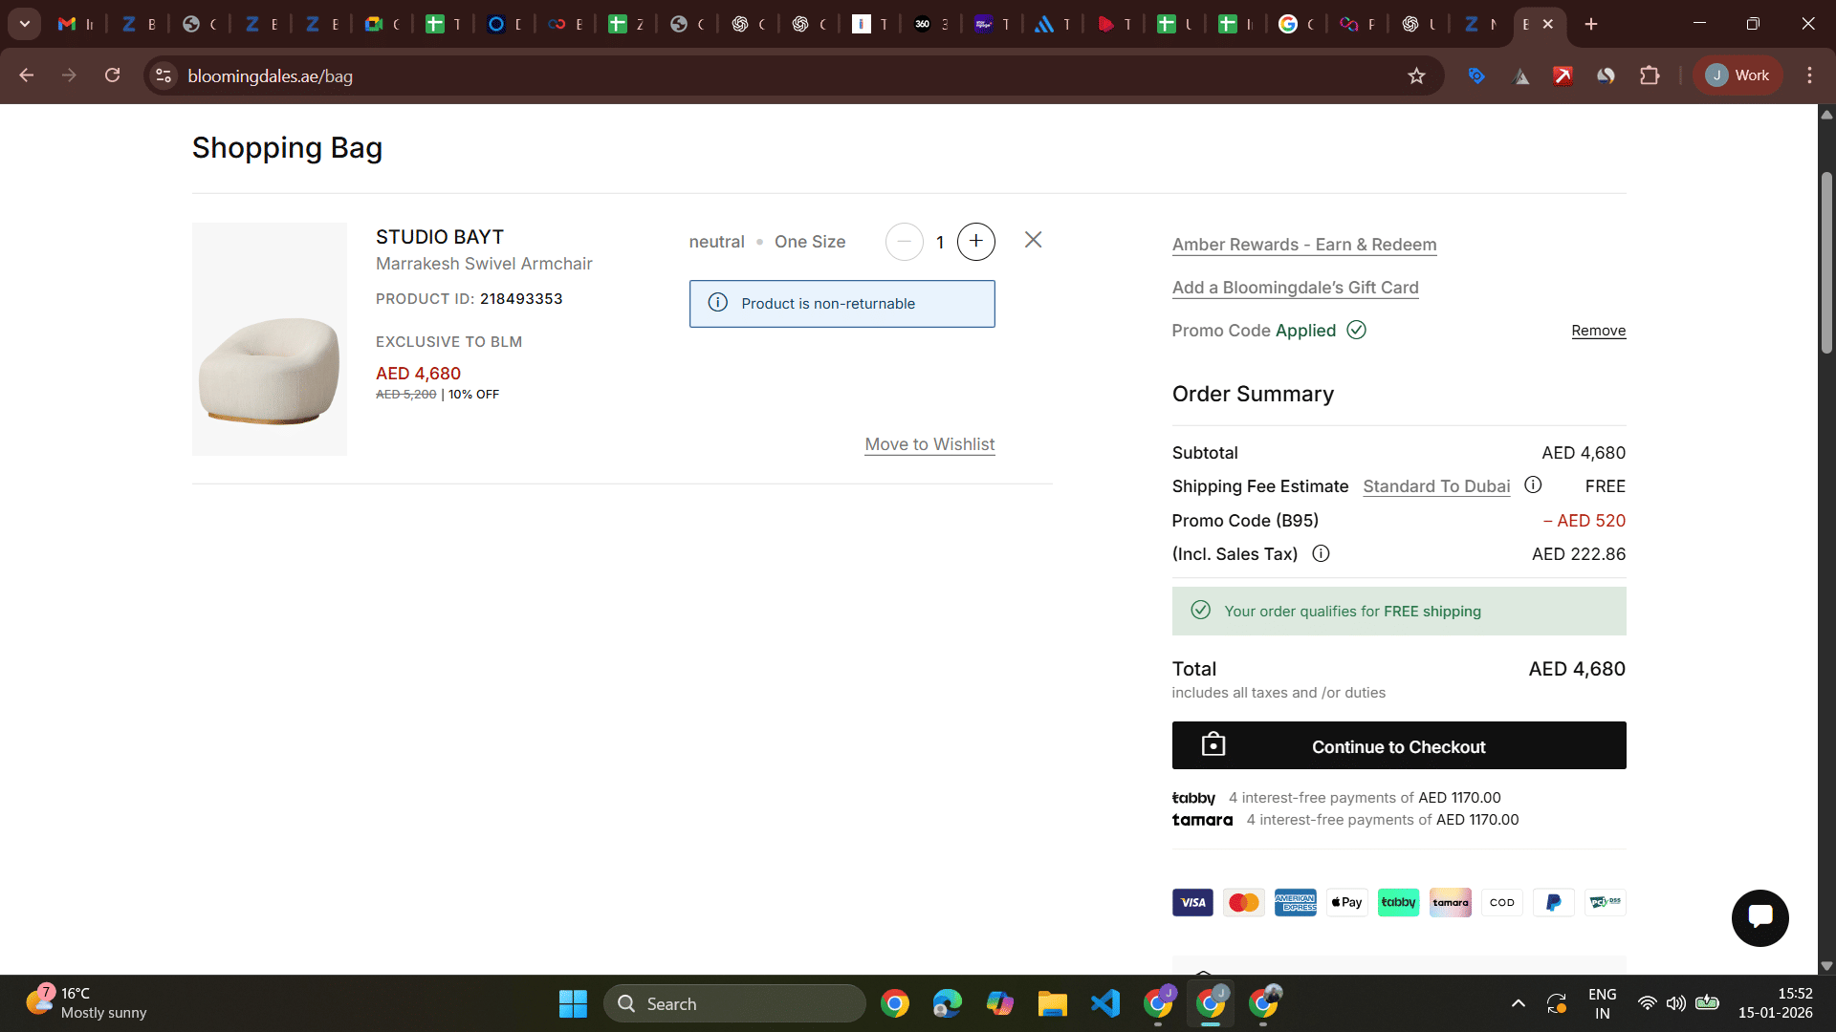Open the chat support widget
The height and width of the screenshot is (1032, 1836).
click(x=1759, y=917)
